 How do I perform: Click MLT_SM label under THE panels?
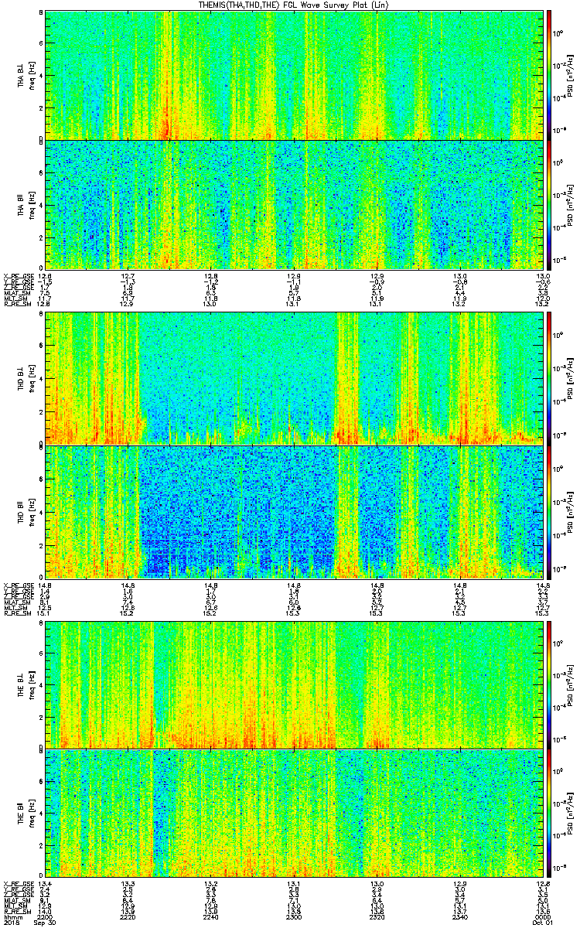(14, 905)
